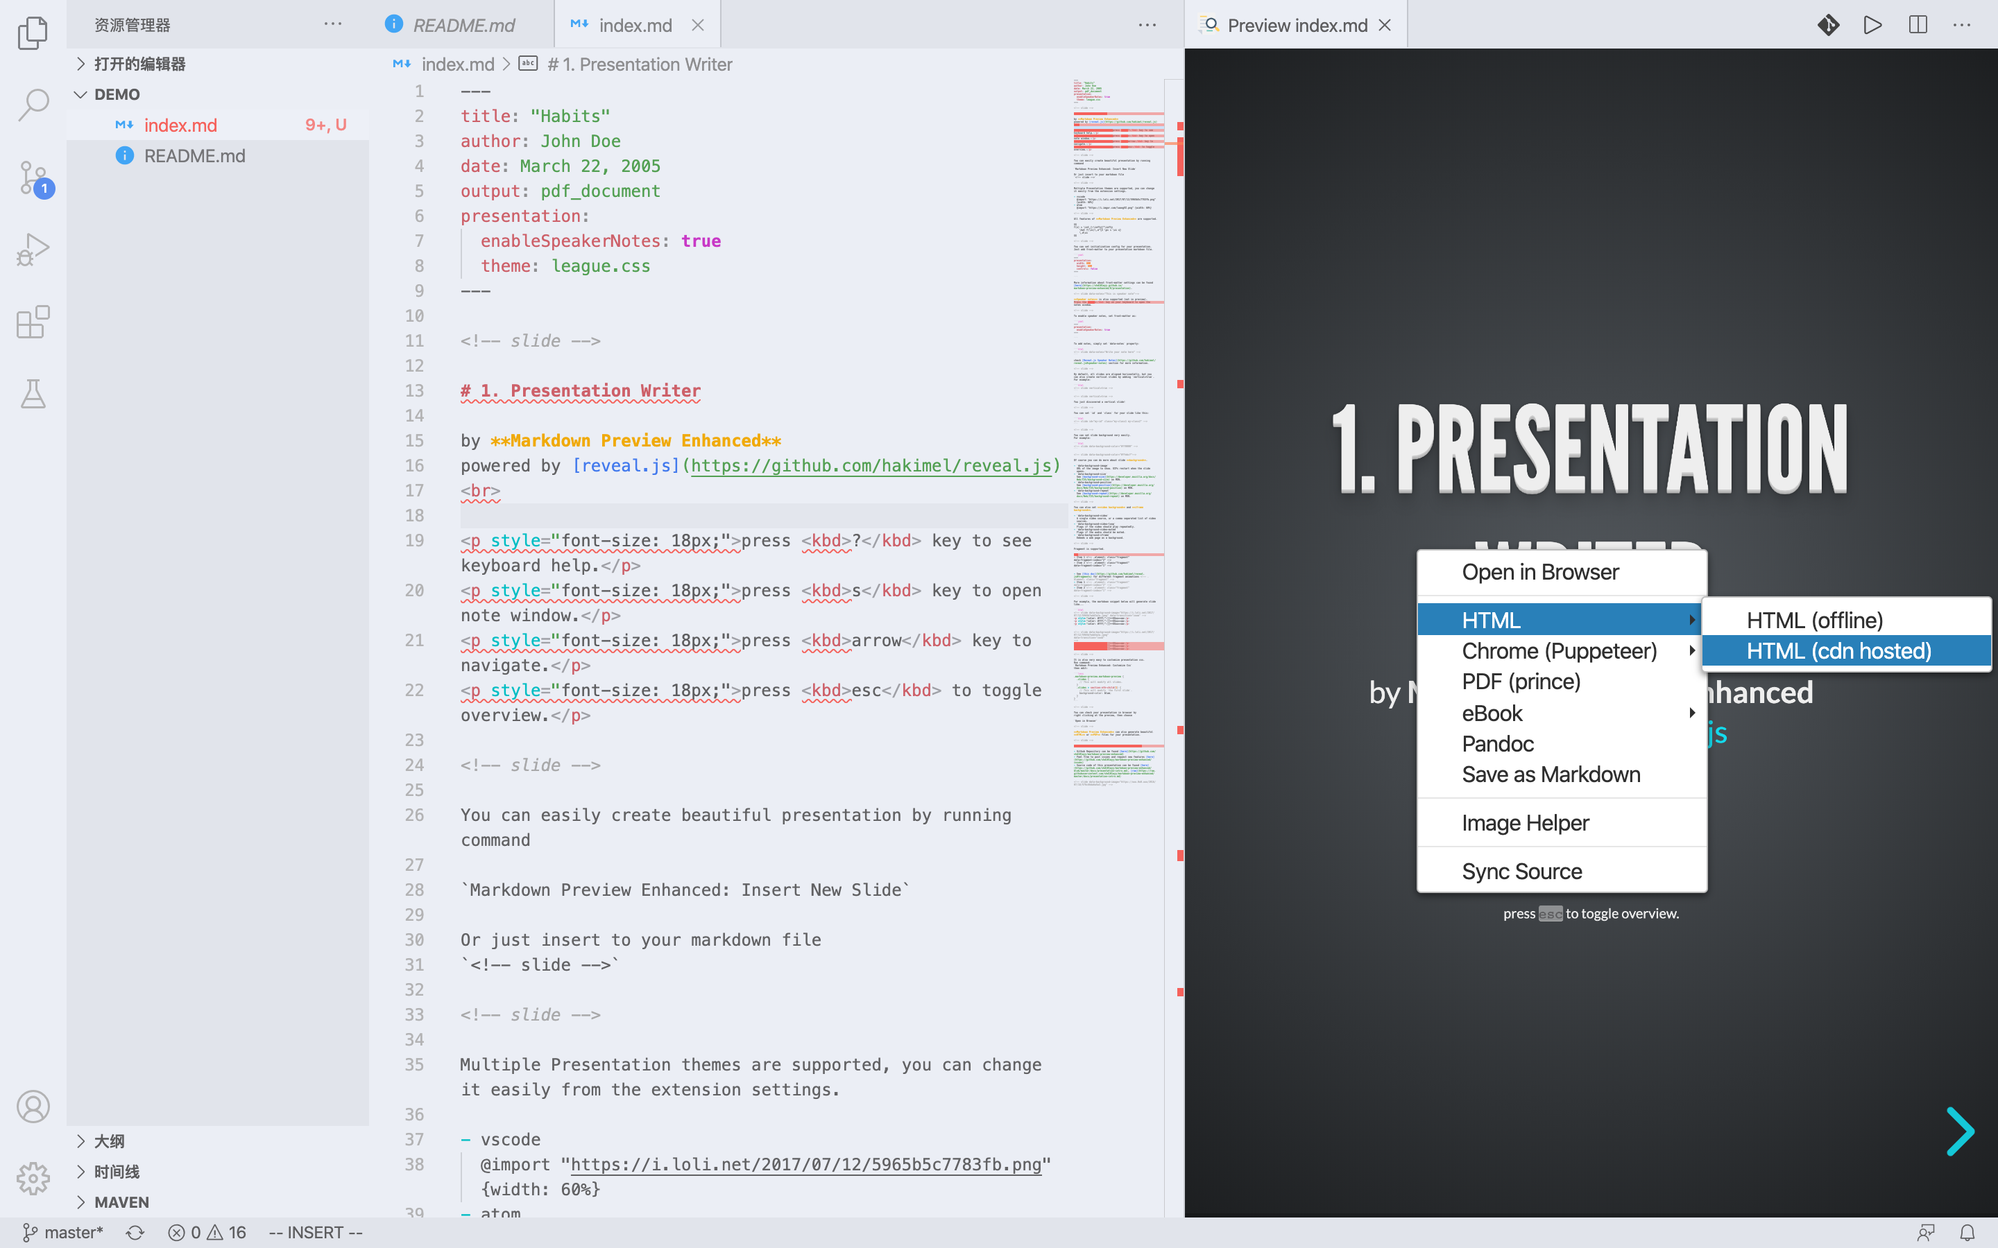The image size is (1998, 1248).
Task: Expand the eBook submenu
Action: click(x=1561, y=712)
